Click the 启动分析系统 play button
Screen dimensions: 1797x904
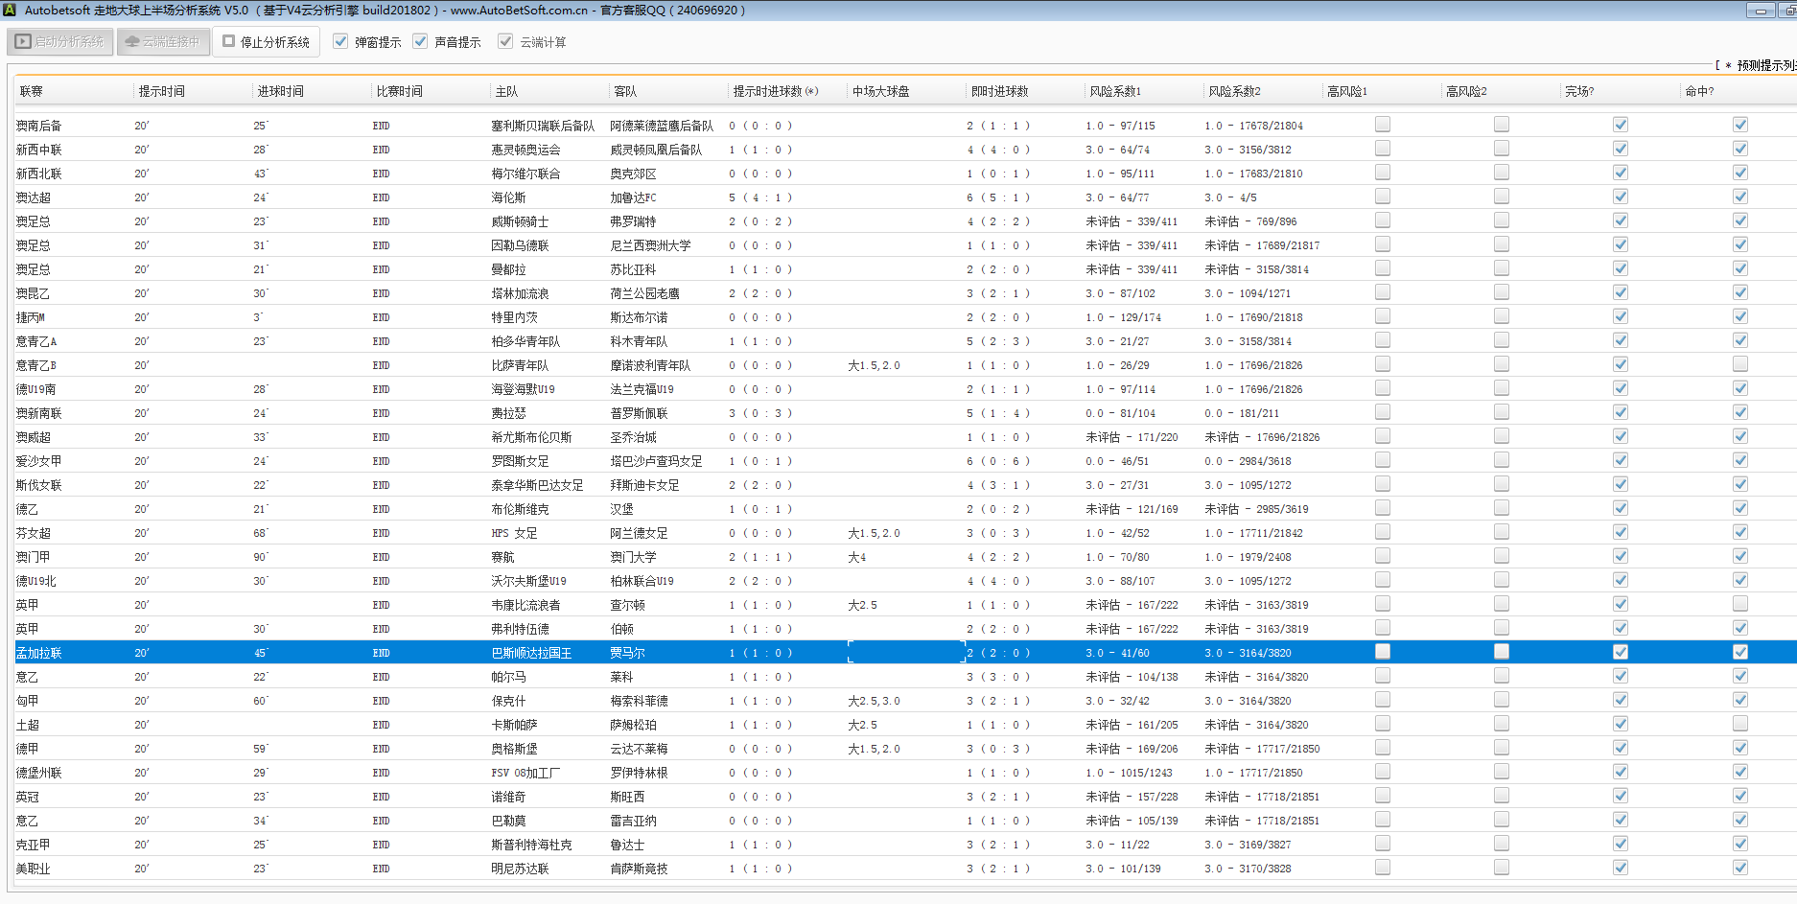tap(60, 42)
